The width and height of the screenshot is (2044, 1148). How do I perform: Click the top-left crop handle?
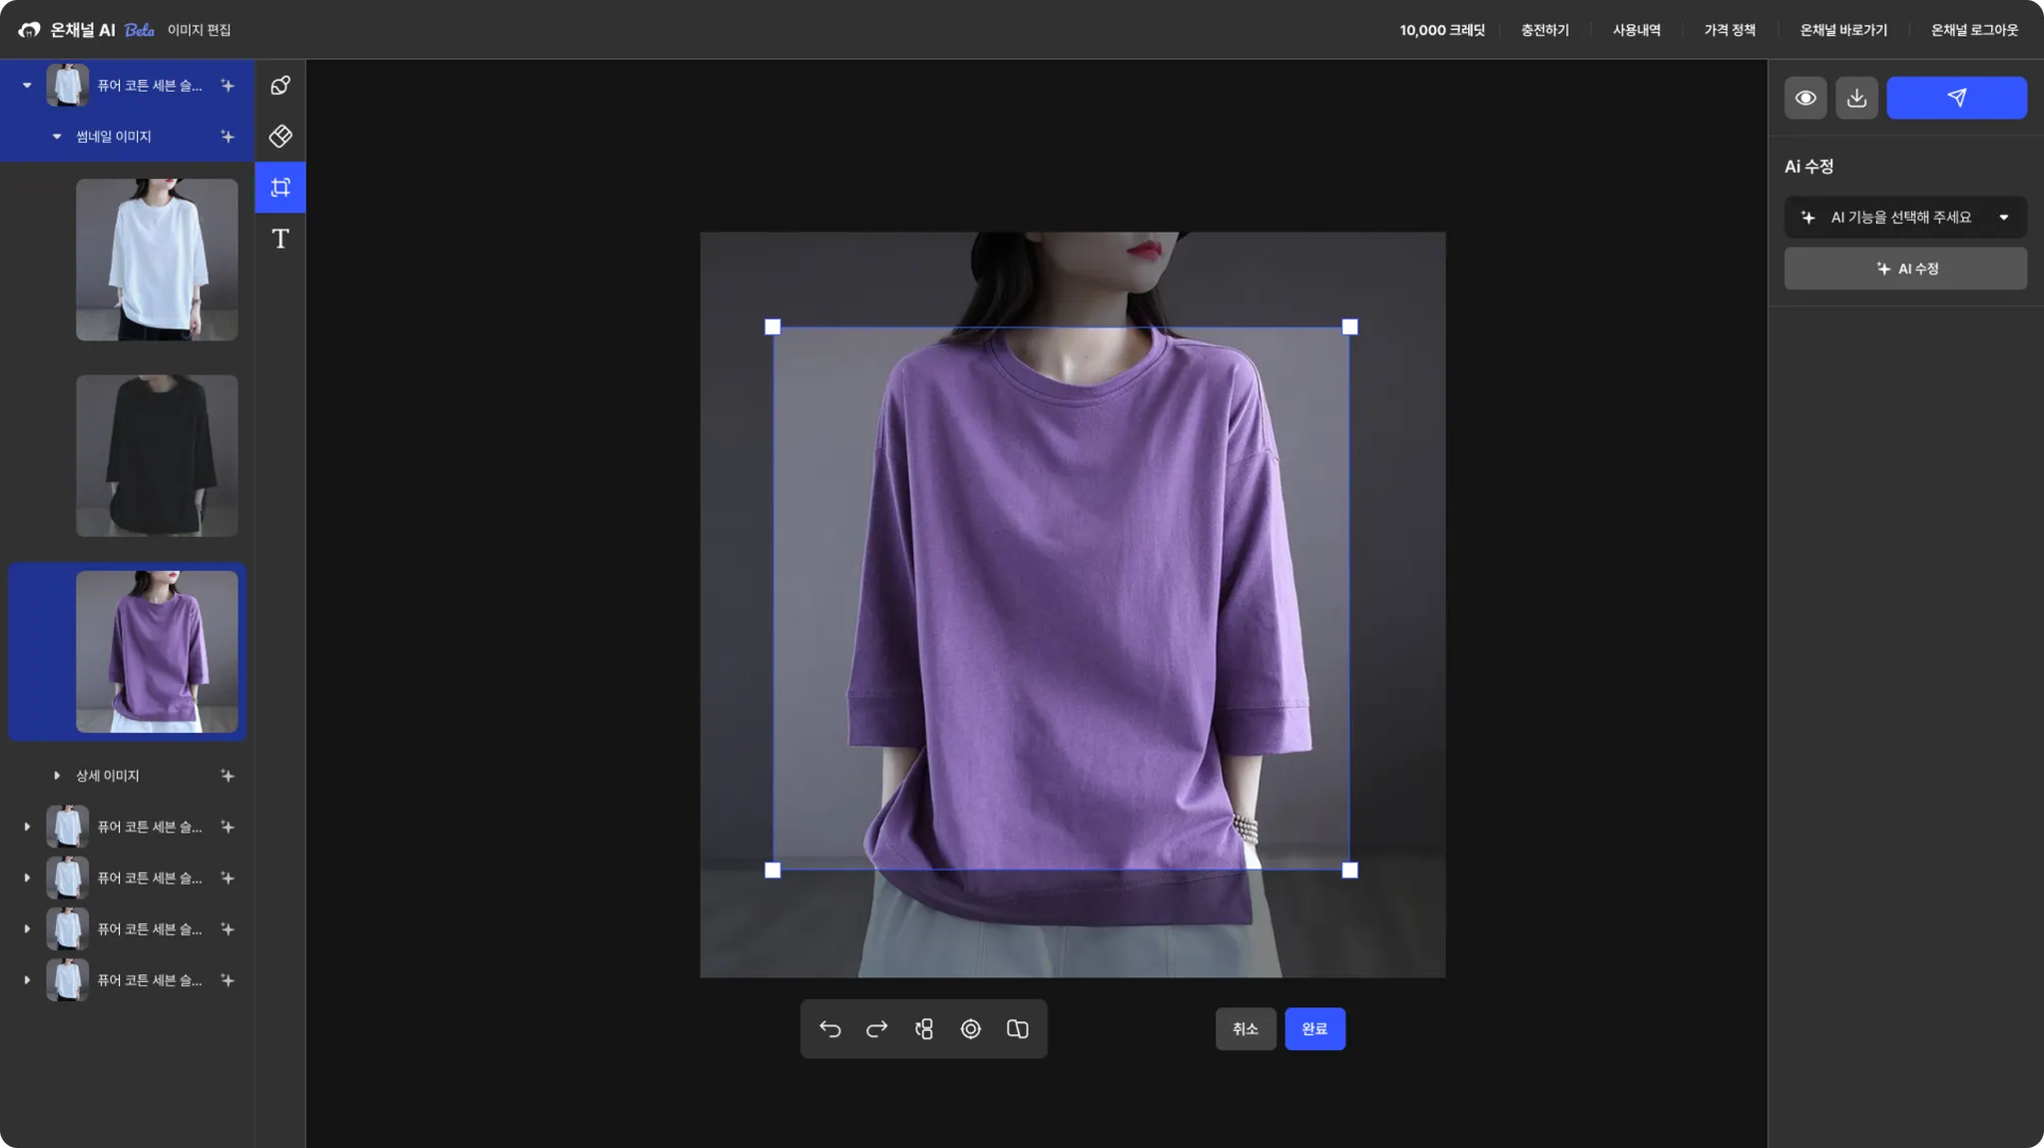(x=772, y=327)
